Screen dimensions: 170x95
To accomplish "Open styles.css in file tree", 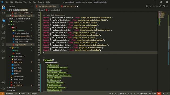I will [x=18, y=71].
